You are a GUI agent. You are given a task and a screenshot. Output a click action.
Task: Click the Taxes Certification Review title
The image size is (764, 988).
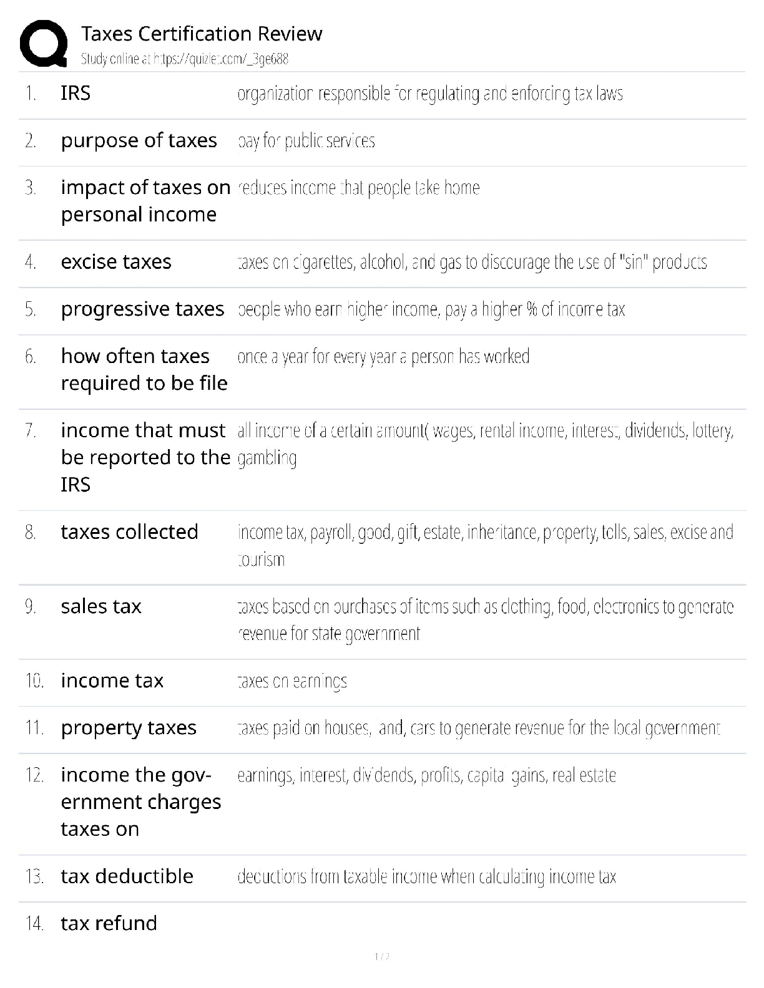(x=202, y=33)
